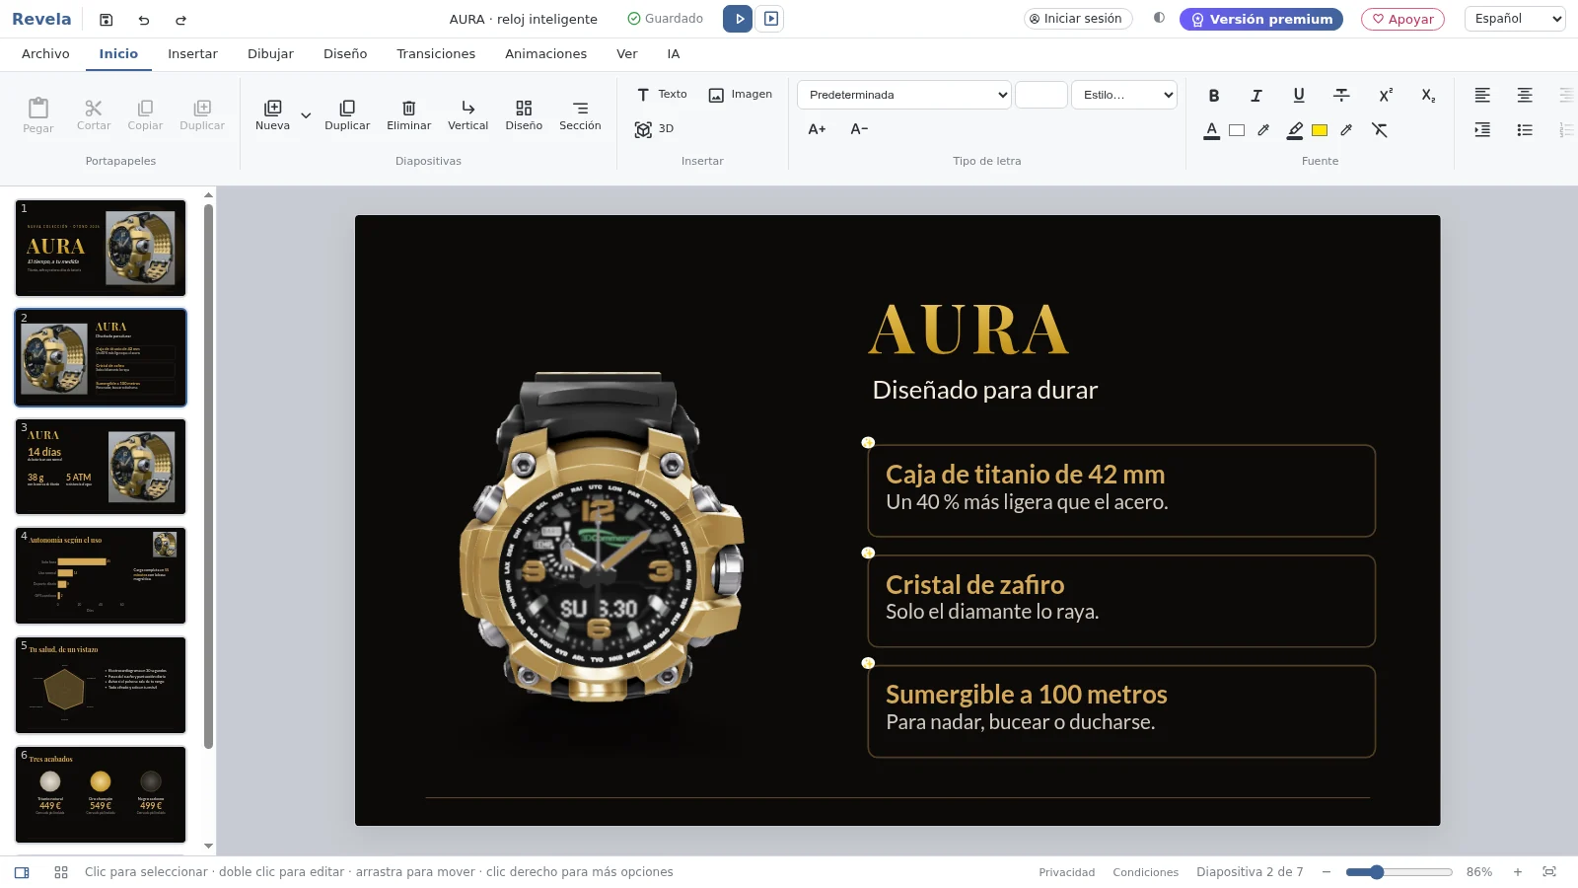The width and height of the screenshot is (1578, 888).
Task: Toggle dark mode theme icon
Action: (x=1159, y=18)
